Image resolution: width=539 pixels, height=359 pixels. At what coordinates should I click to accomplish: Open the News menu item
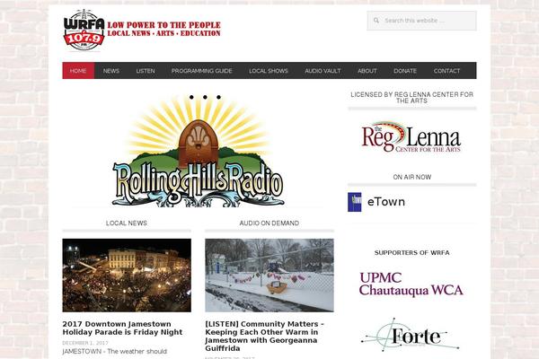click(111, 71)
